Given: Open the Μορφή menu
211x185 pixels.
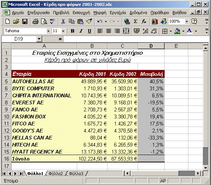Looking at the screenshot, I should coord(100,13).
